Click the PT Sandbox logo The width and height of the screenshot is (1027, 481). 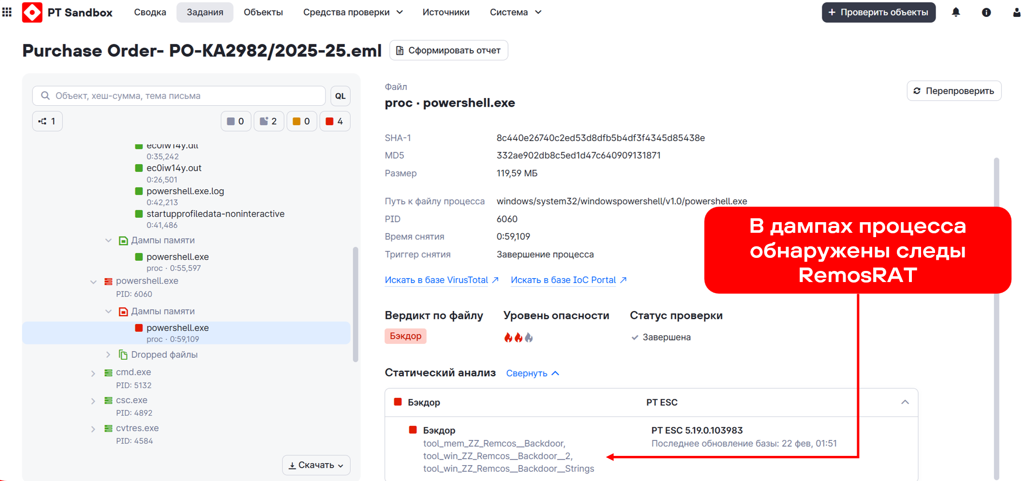click(32, 12)
